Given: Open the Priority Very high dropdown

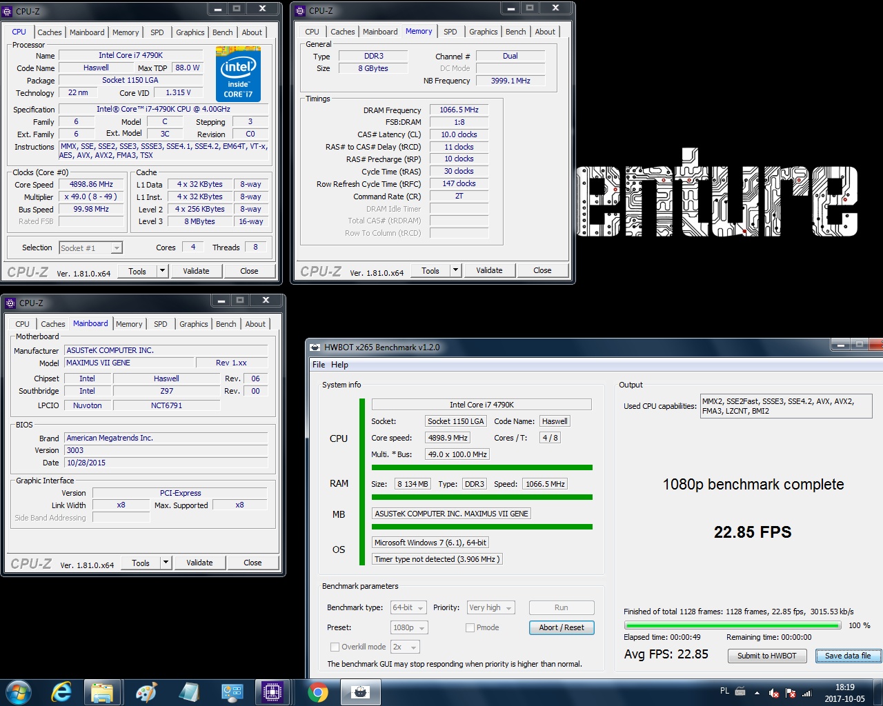Looking at the screenshot, I should 490,607.
